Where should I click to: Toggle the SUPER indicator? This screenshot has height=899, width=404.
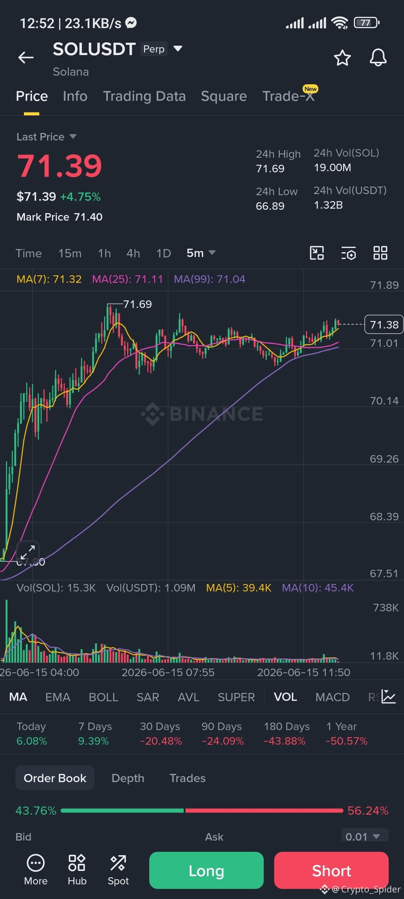(x=236, y=697)
